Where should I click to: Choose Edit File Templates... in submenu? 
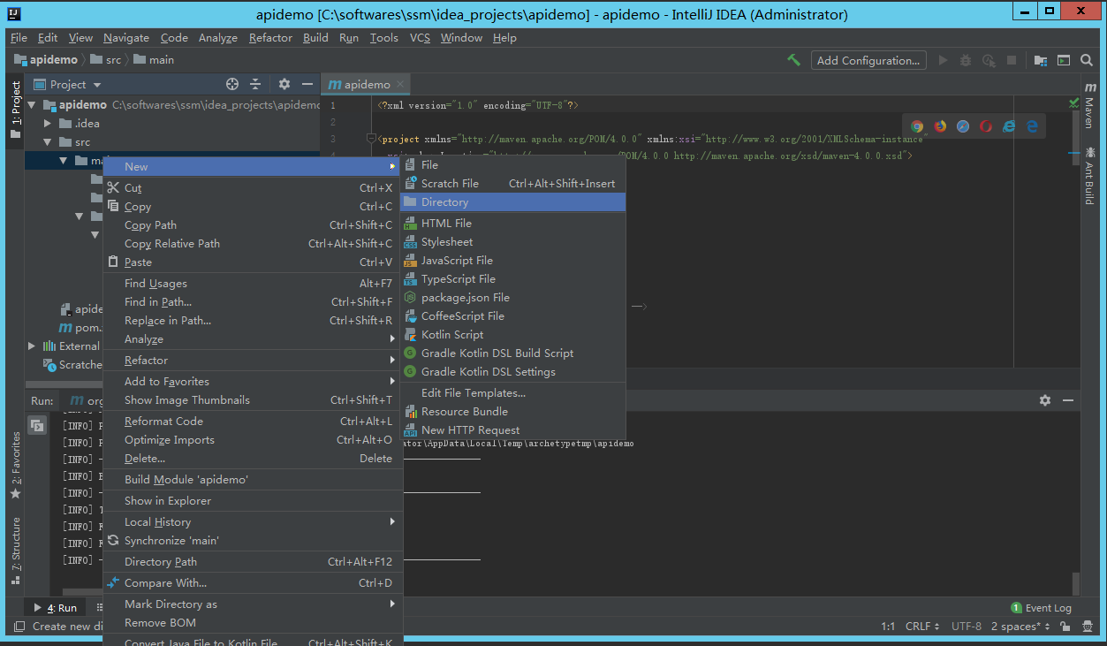[512, 392]
